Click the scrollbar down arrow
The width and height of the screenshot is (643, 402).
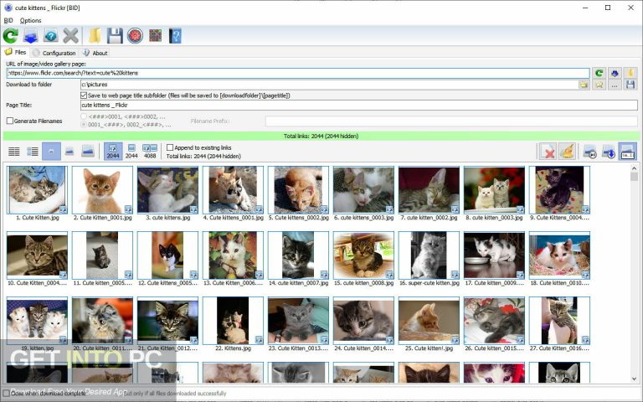pyautogui.click(x=634, y=379)
